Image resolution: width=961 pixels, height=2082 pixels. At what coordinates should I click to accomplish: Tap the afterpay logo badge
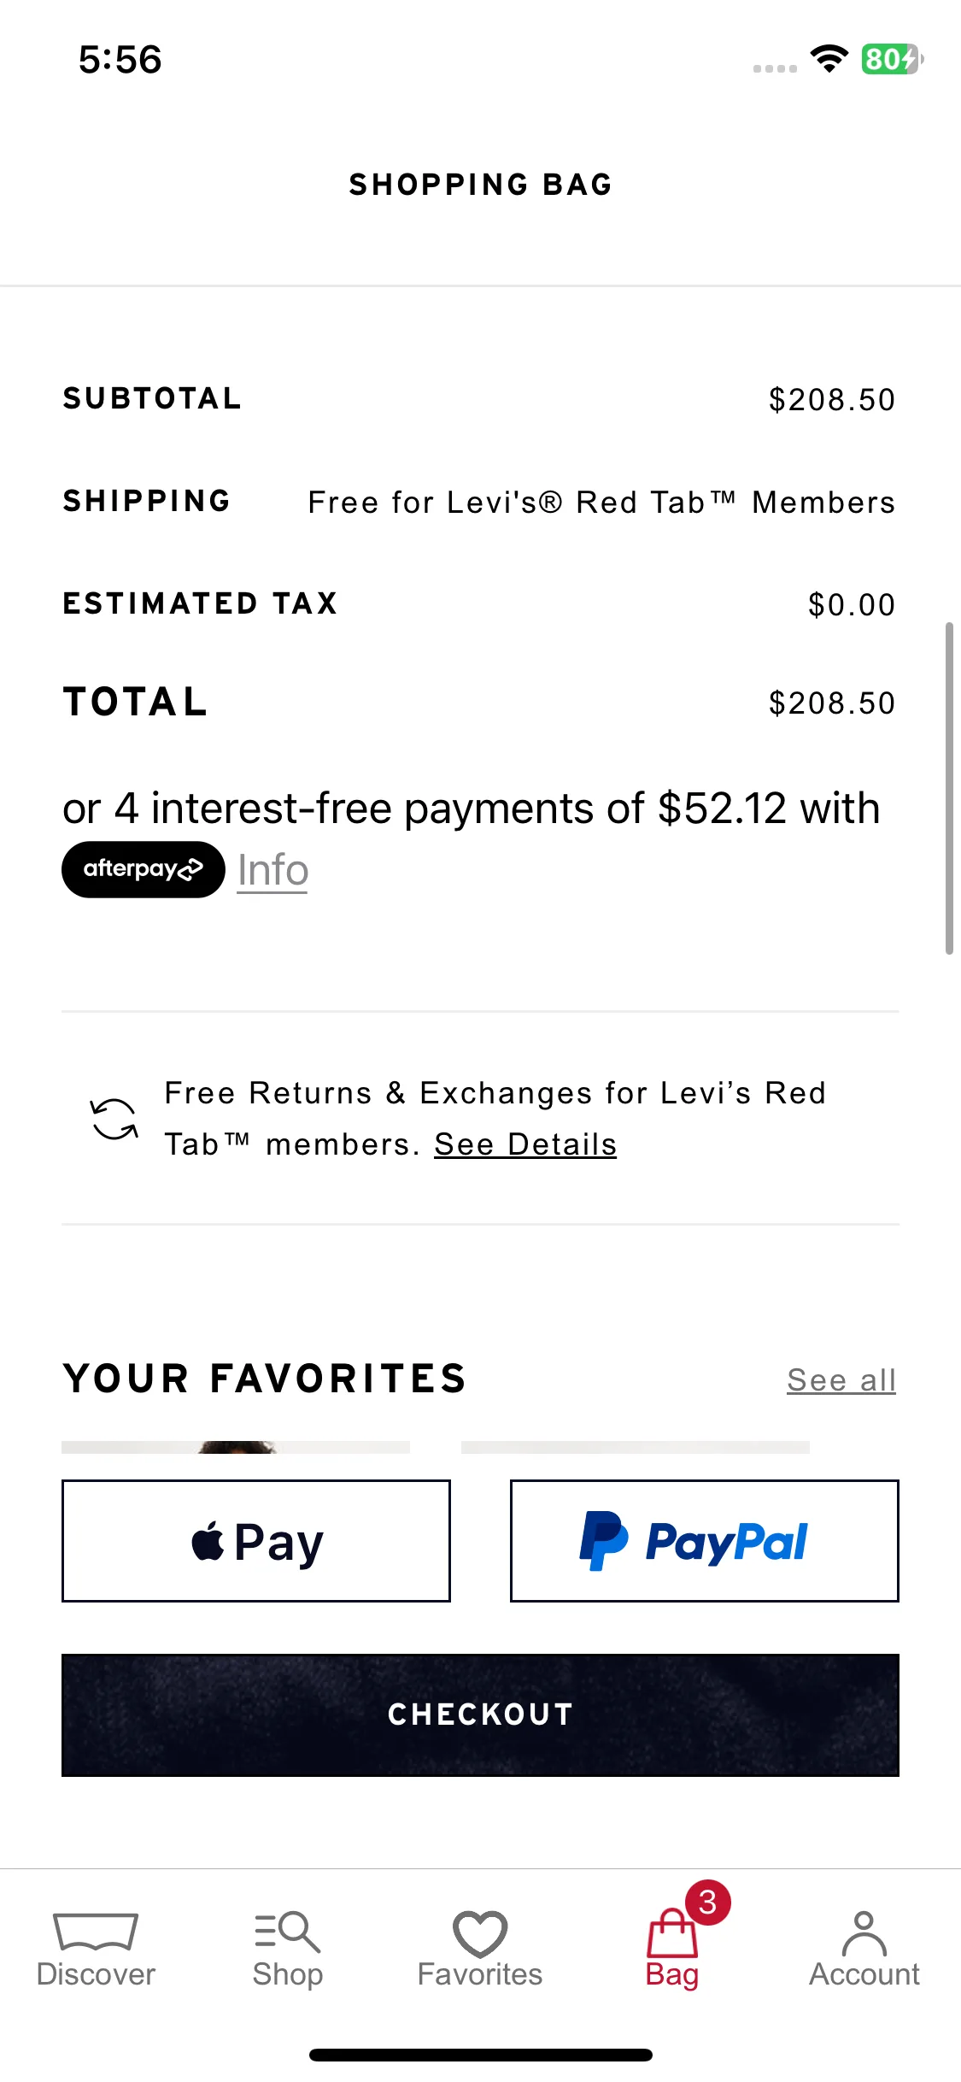144,869
